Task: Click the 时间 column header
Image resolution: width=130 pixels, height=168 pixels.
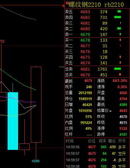Action: pyautogui.click(x=69, y=141)
